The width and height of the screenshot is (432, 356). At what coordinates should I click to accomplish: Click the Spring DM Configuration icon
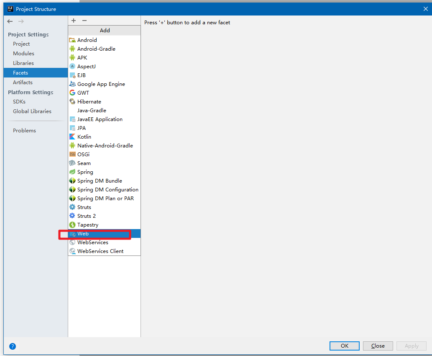(x=72, y=190)
